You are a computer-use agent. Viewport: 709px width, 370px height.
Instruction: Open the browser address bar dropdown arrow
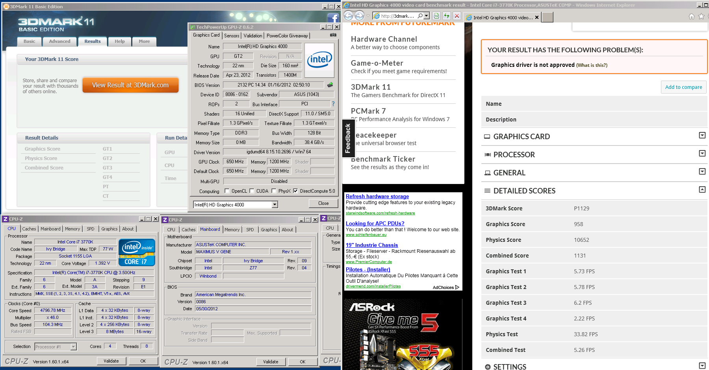click(427, 16)
